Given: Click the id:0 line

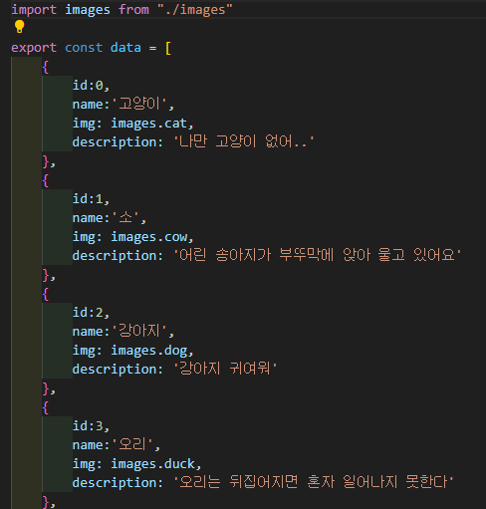Looking at the screenshot, I should [91, 86].
